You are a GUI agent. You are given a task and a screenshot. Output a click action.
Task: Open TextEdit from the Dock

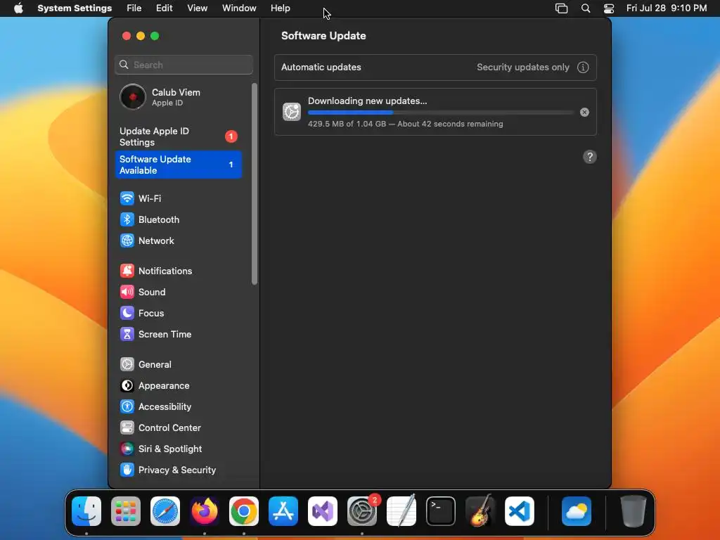click(401, 511)
